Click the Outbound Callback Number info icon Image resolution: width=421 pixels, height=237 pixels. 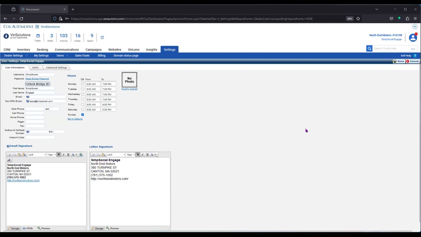click(28, 132)
